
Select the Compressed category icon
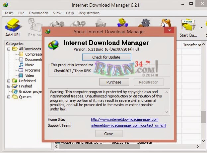click(21, 54)
